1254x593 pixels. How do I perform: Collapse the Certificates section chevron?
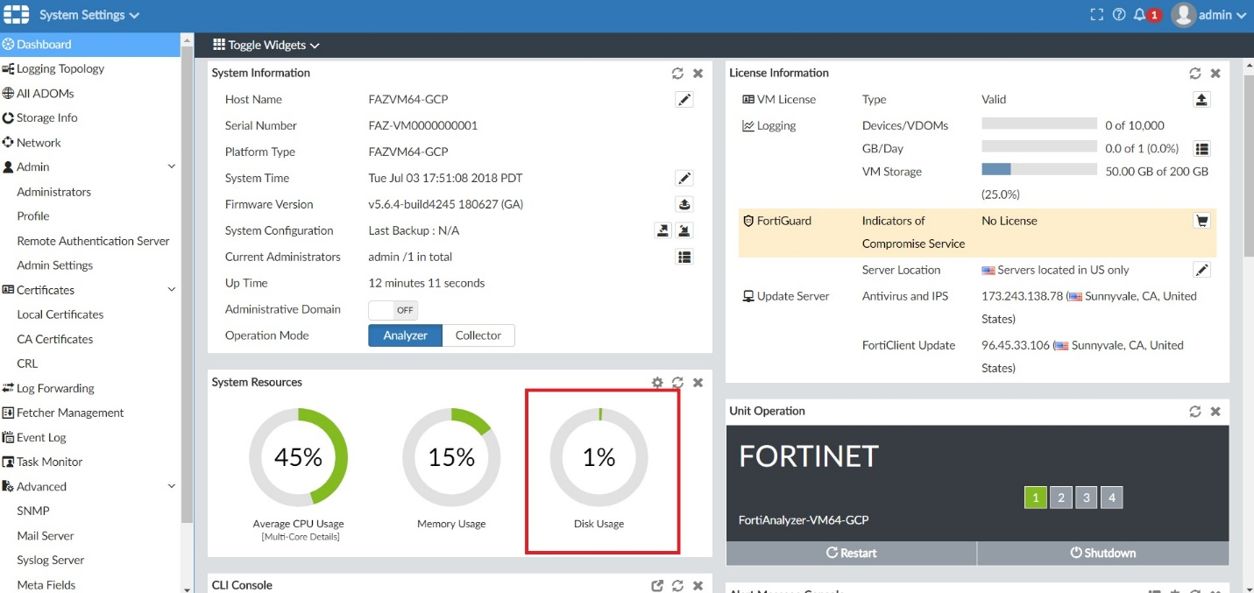[171, 289]
